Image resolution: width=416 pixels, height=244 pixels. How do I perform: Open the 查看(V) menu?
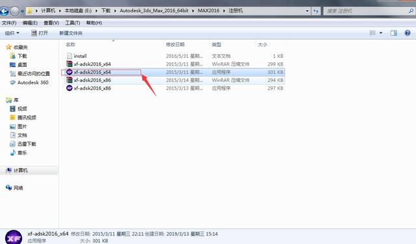(51, 23)
